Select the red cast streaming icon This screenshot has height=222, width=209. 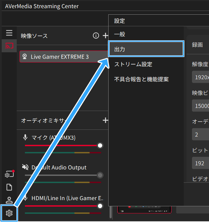tap(9, 46)
